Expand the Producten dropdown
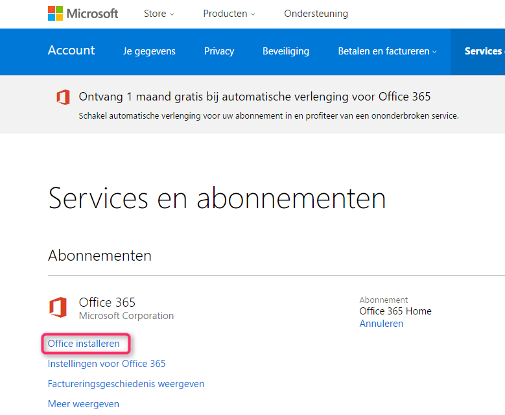This screenshot has height=415, width=505. click(x=229, y=14)
